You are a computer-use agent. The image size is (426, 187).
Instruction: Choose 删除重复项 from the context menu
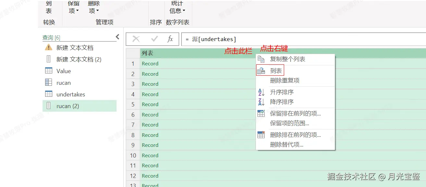point(295,81)
